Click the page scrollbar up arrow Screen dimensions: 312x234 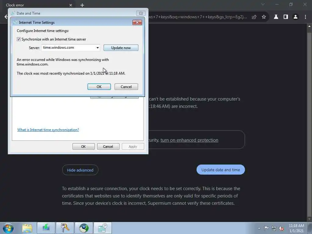(310, 26)
